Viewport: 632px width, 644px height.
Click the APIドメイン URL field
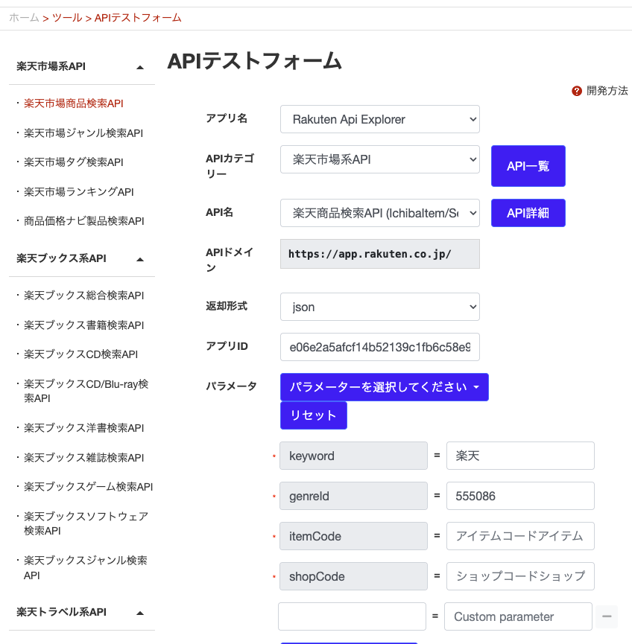coord(380,254)
